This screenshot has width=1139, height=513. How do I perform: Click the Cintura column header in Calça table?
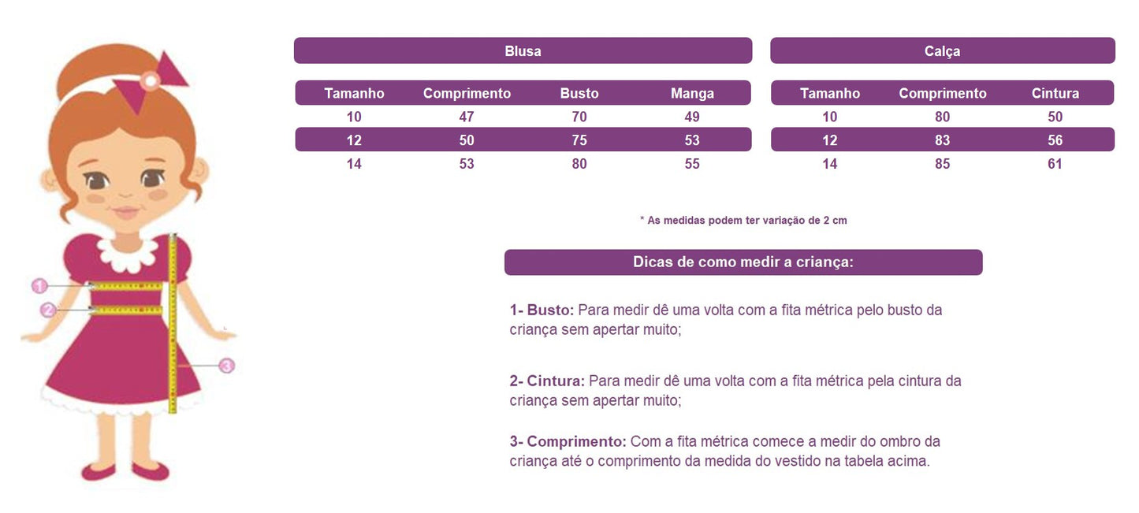(1055, 93)
